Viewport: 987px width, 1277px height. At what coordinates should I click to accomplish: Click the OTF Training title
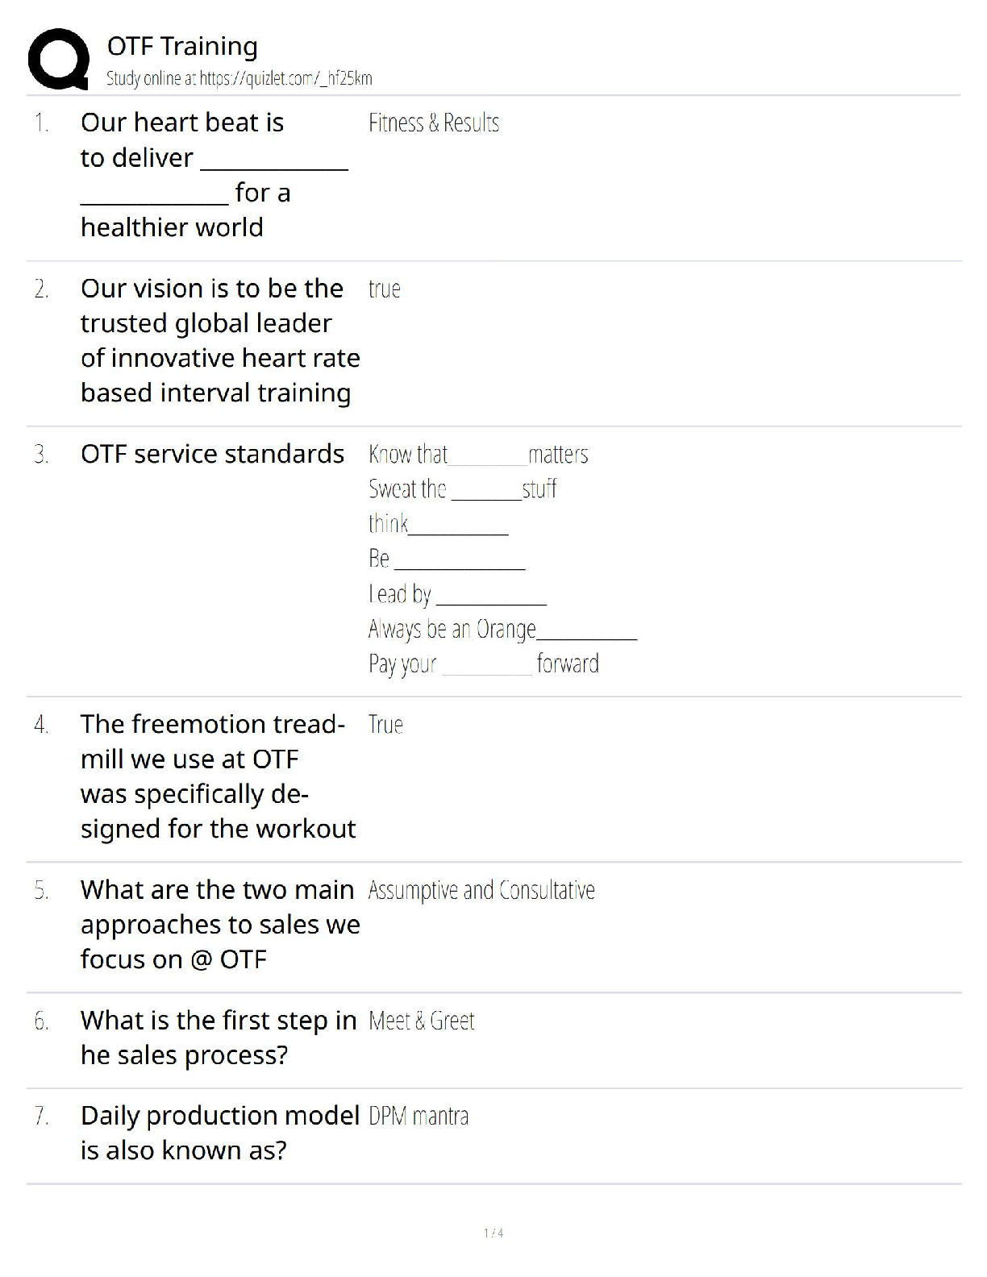pyautogui.click(x=182, y=47)
